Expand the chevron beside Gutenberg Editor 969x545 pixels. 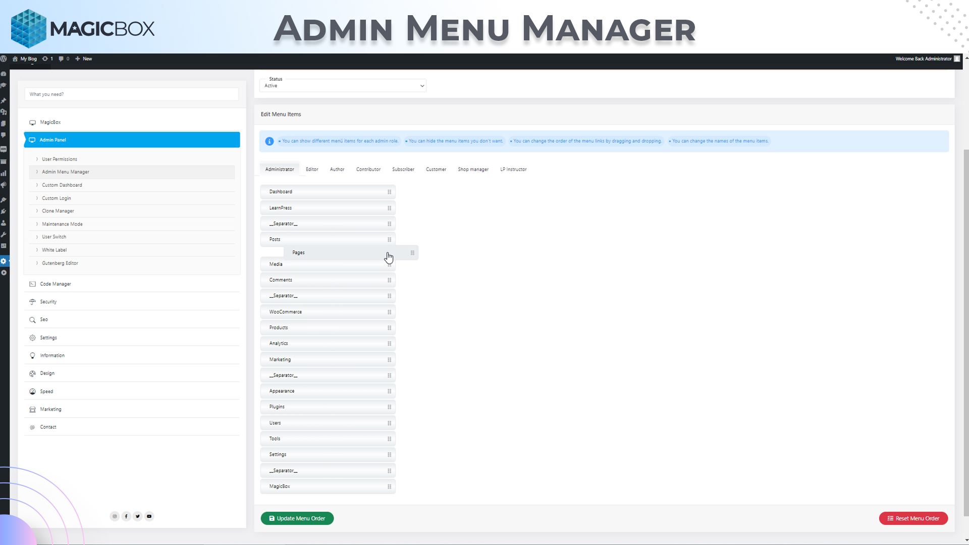coord(37,263)
